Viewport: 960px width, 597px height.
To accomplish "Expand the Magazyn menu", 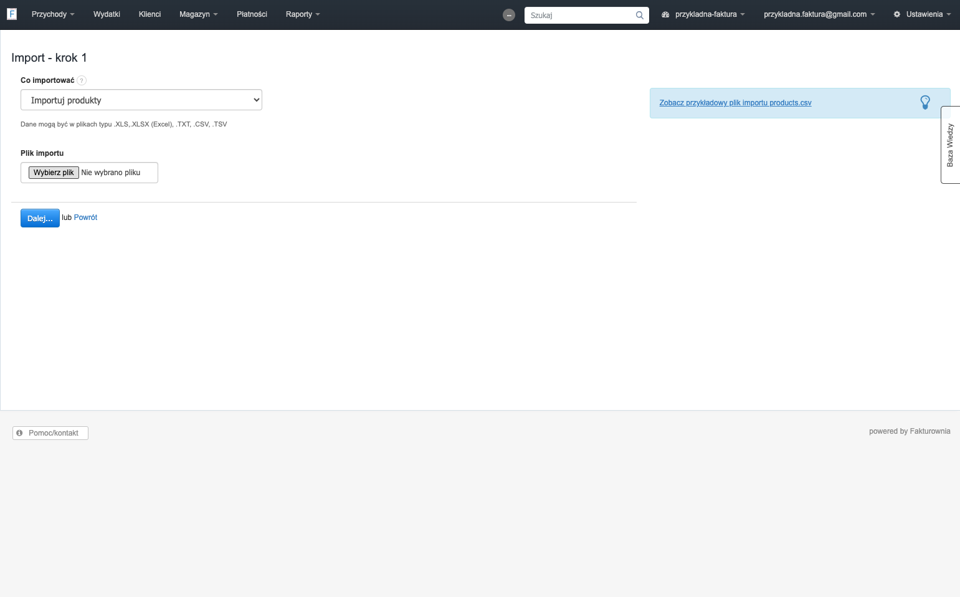I will click(199, 14).
